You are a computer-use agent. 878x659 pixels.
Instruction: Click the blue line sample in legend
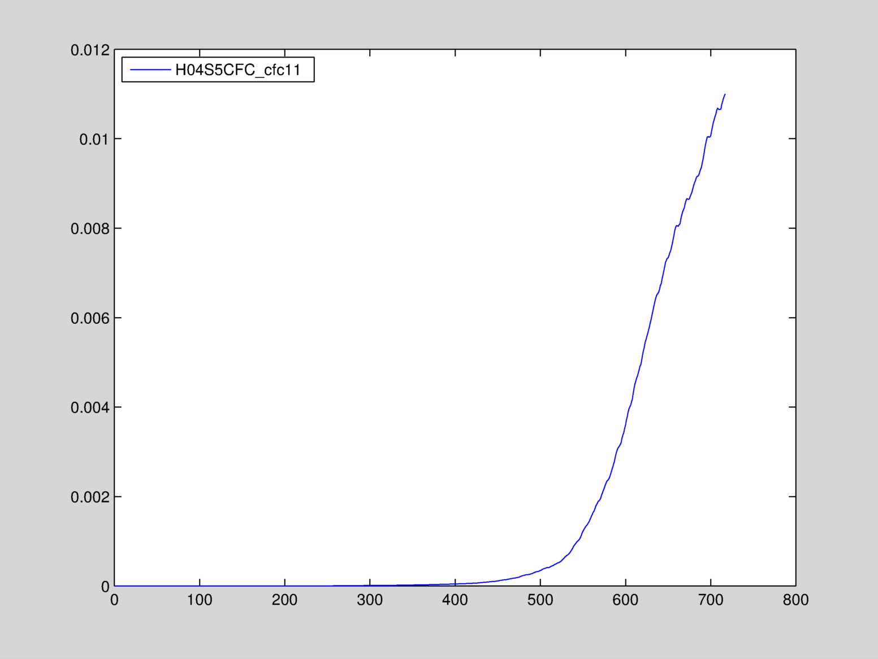coord(150,70)
